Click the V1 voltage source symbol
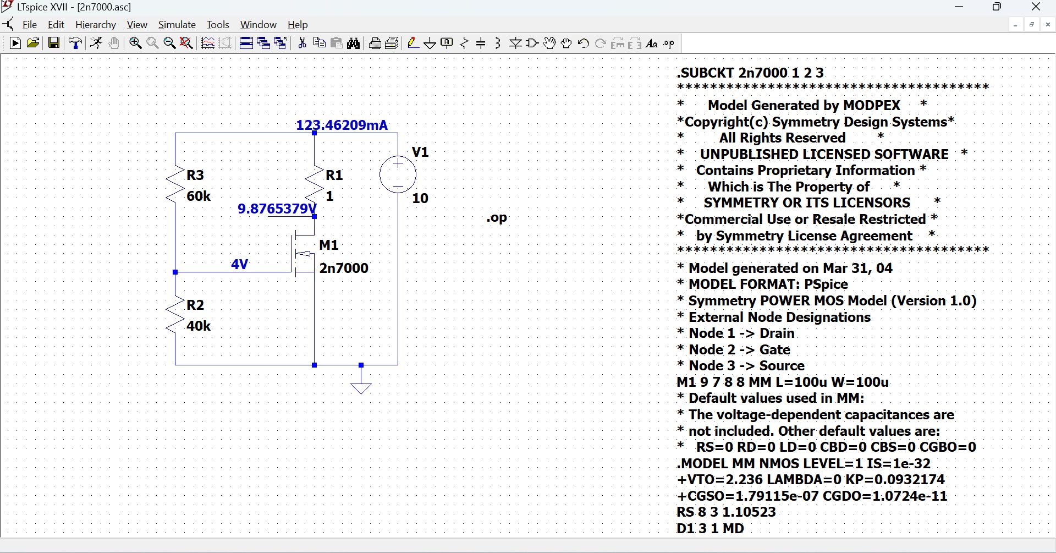 point(398,174)
